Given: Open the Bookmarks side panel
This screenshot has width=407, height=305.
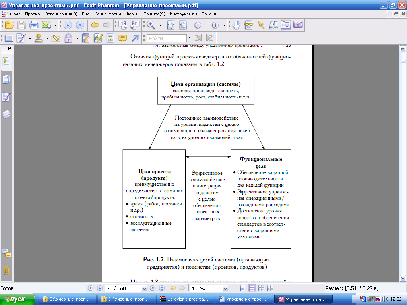Looking at the screenshot, I should tap(6, 62).
